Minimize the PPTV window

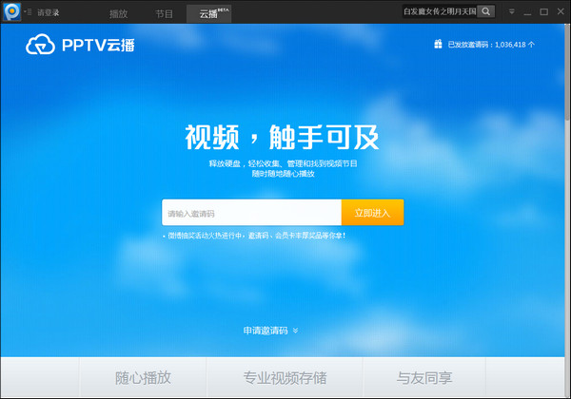click(x=527, y=12)
